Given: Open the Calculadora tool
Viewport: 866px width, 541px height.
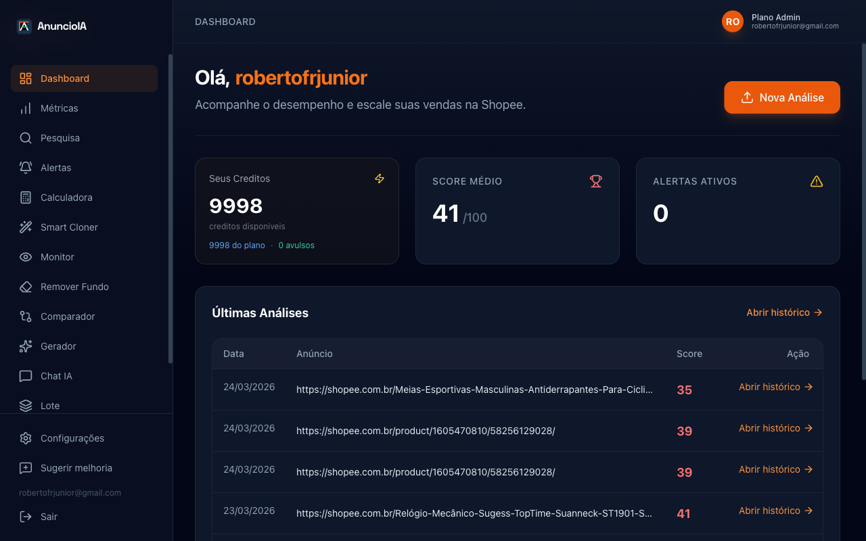Looking at the screenshot, I should [65, 197].
